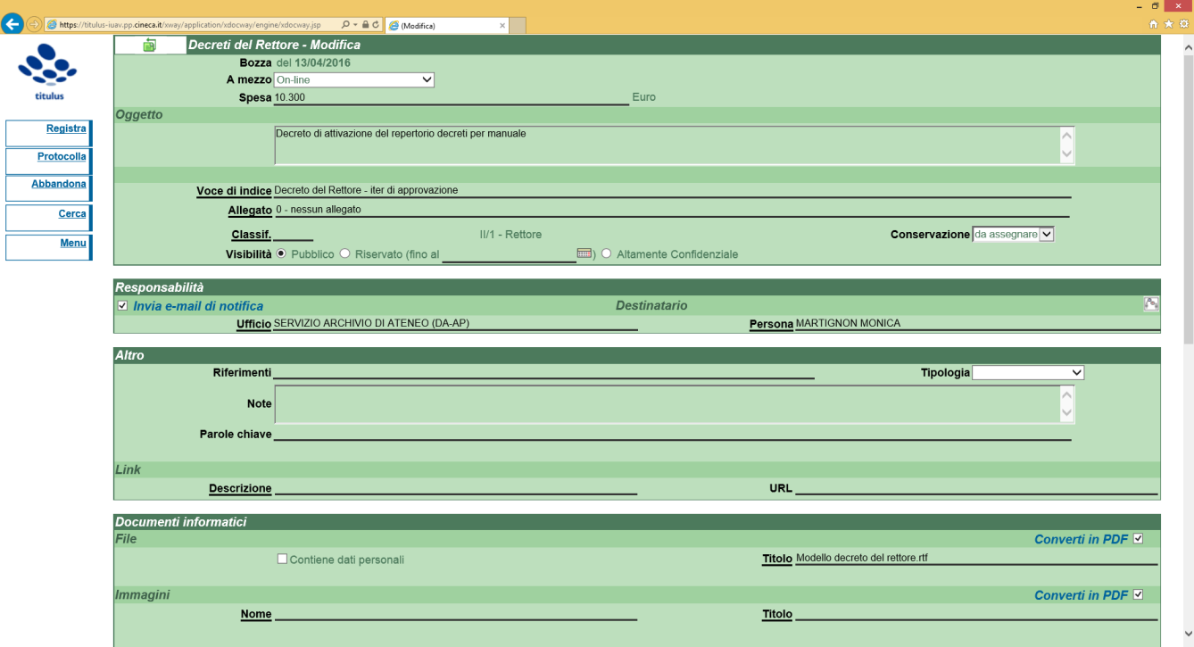This screenshot has width=1194, height=647.
Task: Open the address bar autocomplete dropdown arrow
Action: click(356, 25)
